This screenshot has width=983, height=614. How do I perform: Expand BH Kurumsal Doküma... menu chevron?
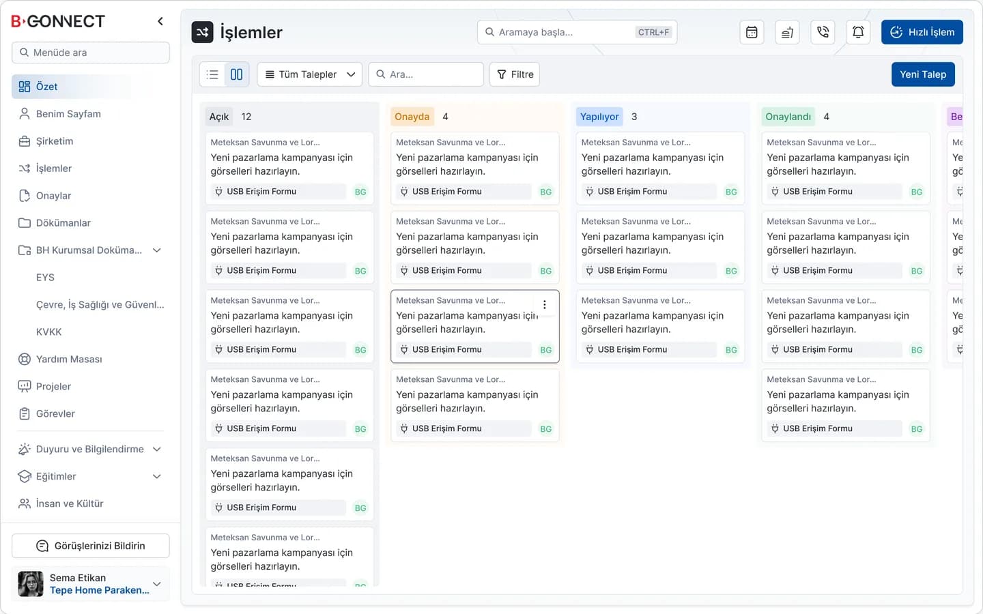click(x=157, y=250)
